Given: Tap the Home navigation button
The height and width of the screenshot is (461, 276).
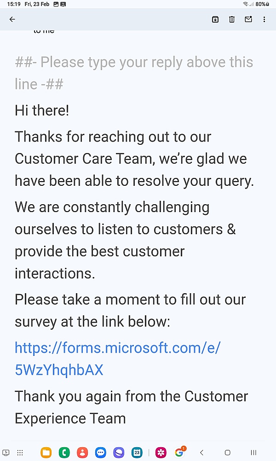Looking at the screenshot, I should point(227,453).
